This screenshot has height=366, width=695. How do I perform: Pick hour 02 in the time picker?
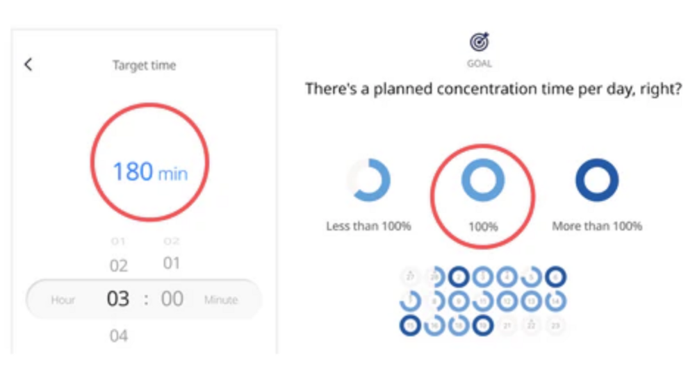tap(118, 266)
